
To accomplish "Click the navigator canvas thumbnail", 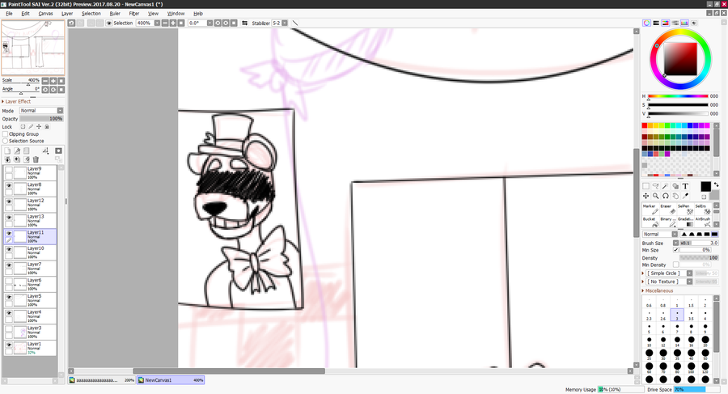I will point(32,48).
